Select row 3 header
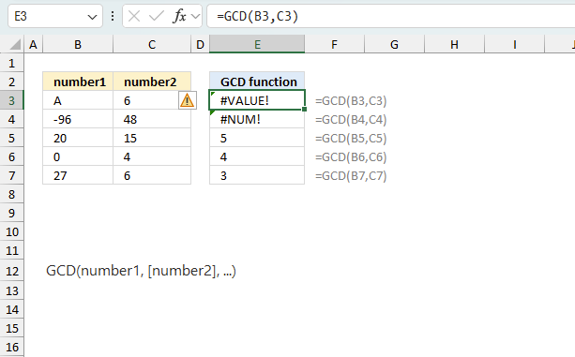Viewport: 575px width, 357px height. click(12, 100)
